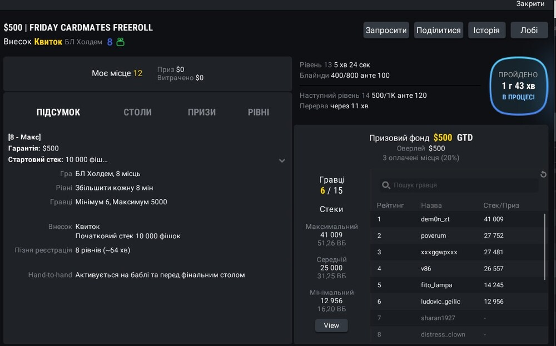
Task: Expand the tournament description chevron
Action: (x=282, y=161)
